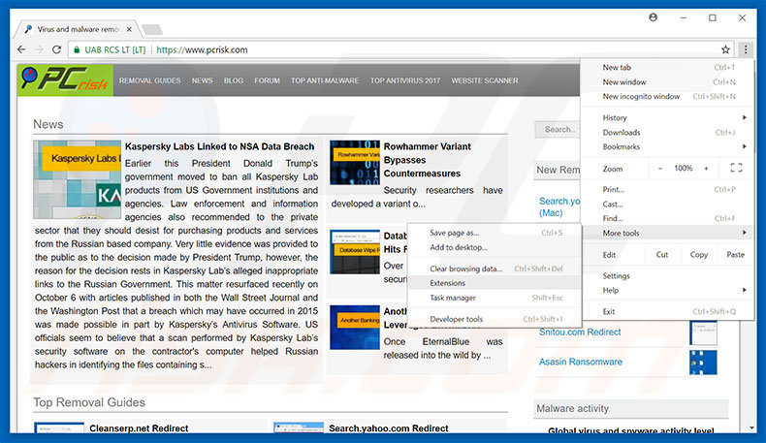This screenshot has width=766, height=443.
Task: Click the fullscreen icon in Zoom row
Action: [736, 168]
